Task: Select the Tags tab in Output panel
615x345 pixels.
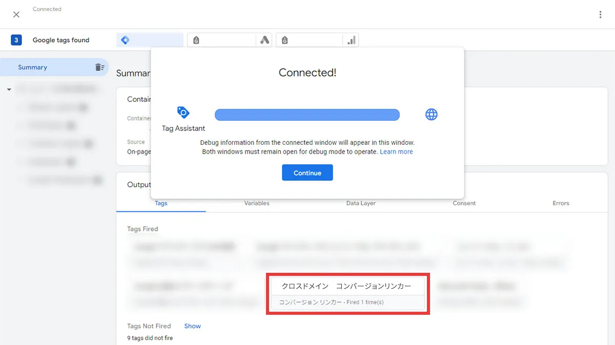Action: pos(161,203)
